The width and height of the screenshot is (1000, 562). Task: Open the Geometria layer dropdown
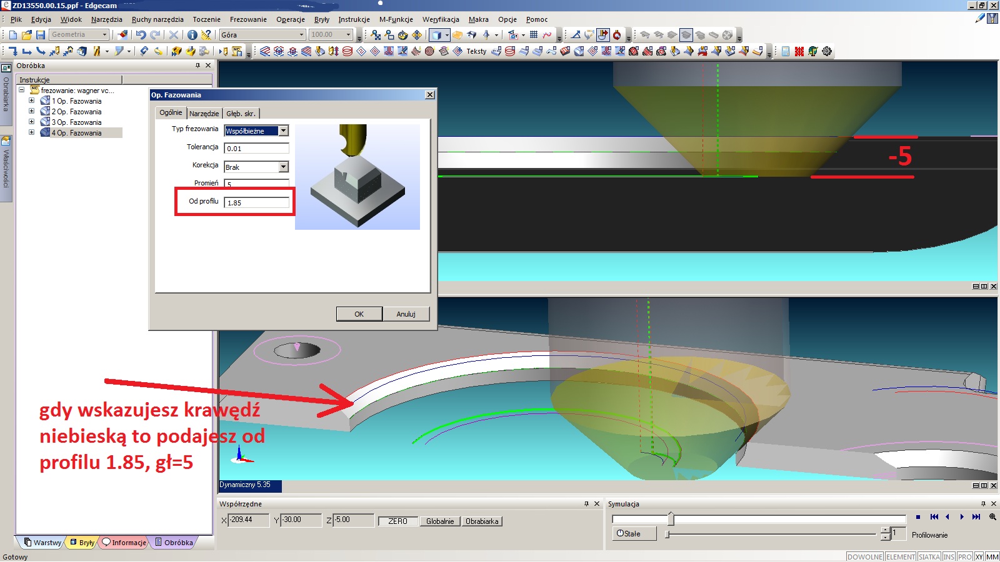click(x=104, y=35)
